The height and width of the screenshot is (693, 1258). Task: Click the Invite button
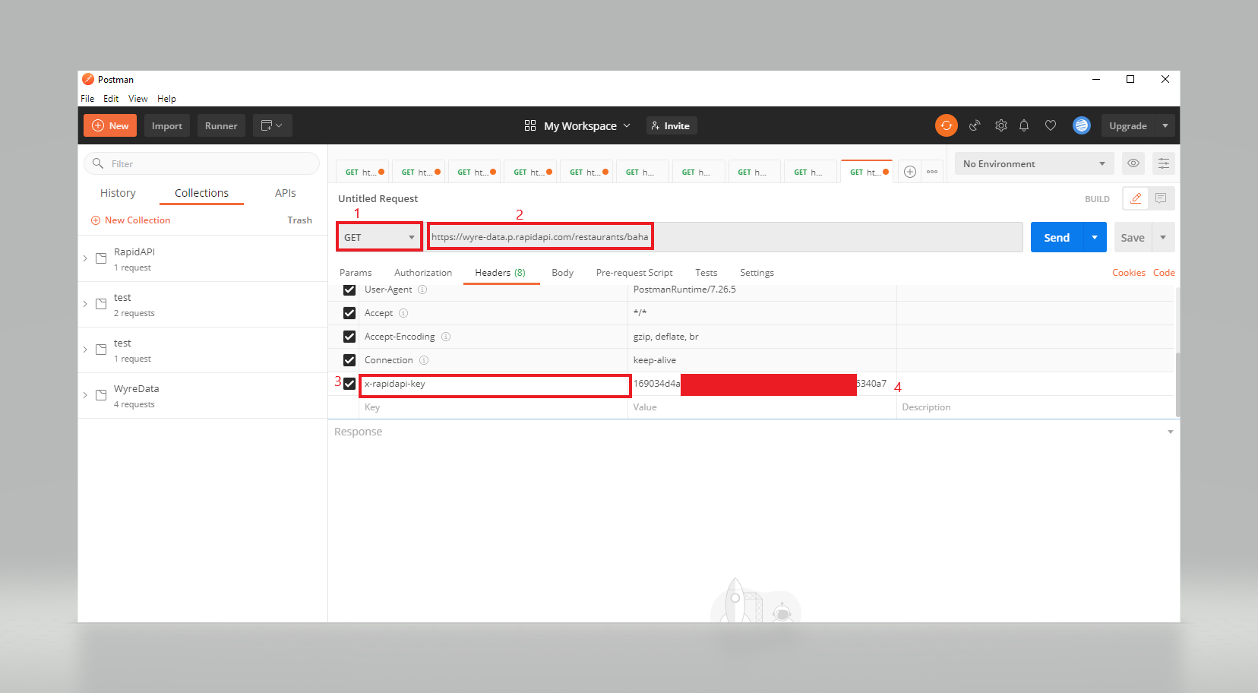point(672,125)
